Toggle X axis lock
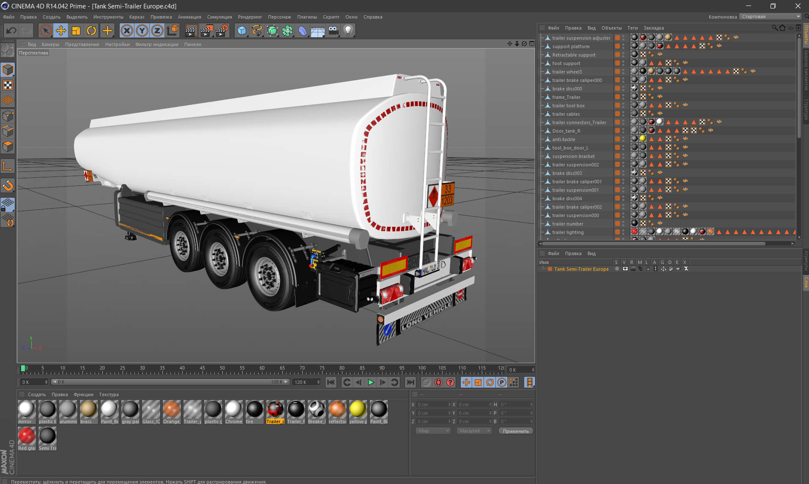809x484 pixels. pos(127,30)
